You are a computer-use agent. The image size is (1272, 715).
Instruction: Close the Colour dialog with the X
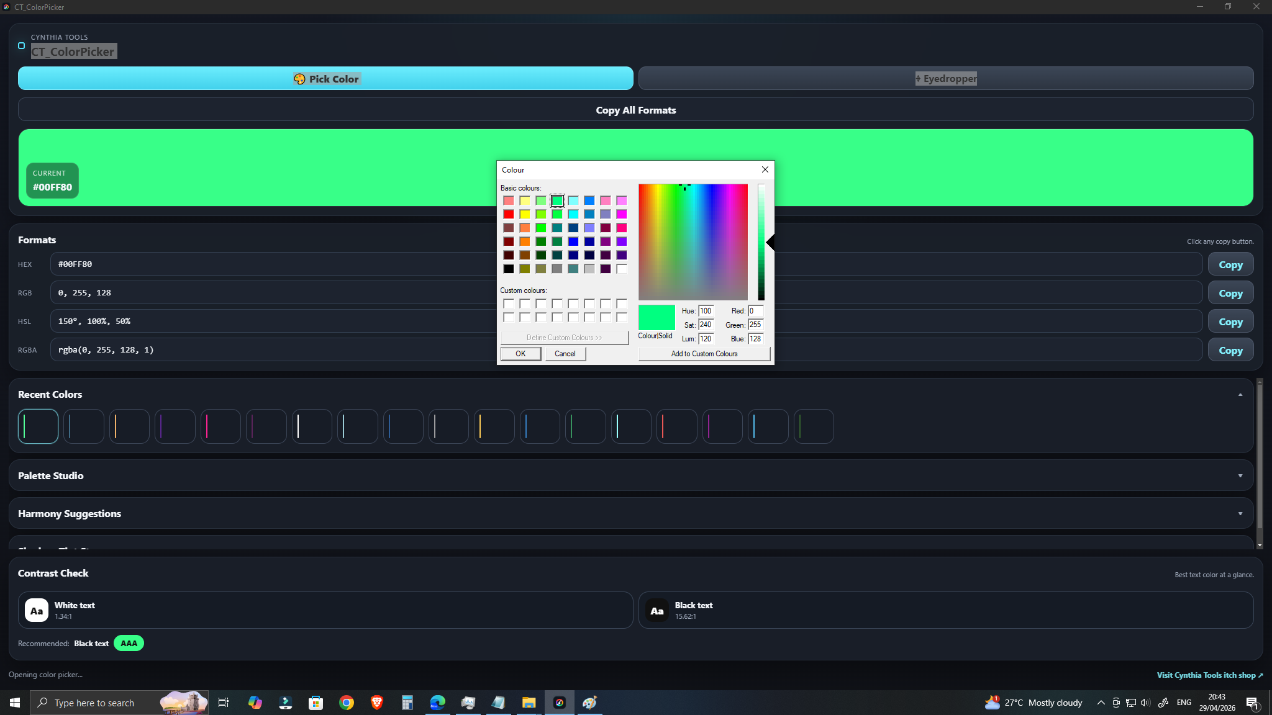click(x=765, y=169)
